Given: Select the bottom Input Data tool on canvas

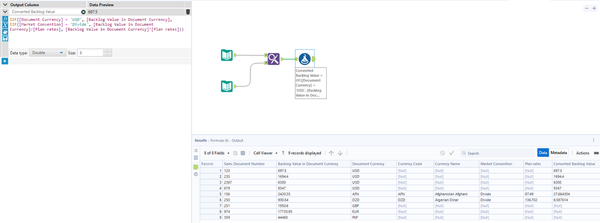Looking at the screenshot, I should (x=226, y=86).
